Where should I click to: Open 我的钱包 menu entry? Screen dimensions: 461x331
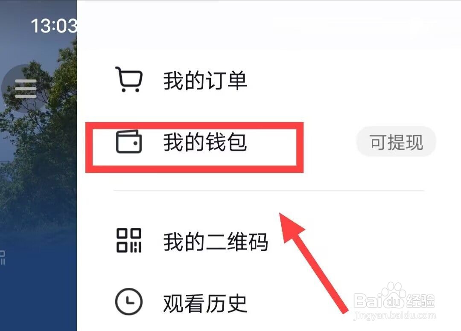click(x=205, y=142)
